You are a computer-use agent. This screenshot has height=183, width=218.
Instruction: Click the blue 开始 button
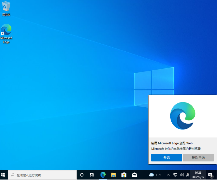(x=167, y=158)
